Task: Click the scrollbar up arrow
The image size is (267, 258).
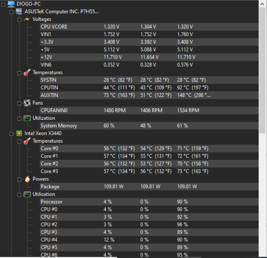Action: point(262,4)
